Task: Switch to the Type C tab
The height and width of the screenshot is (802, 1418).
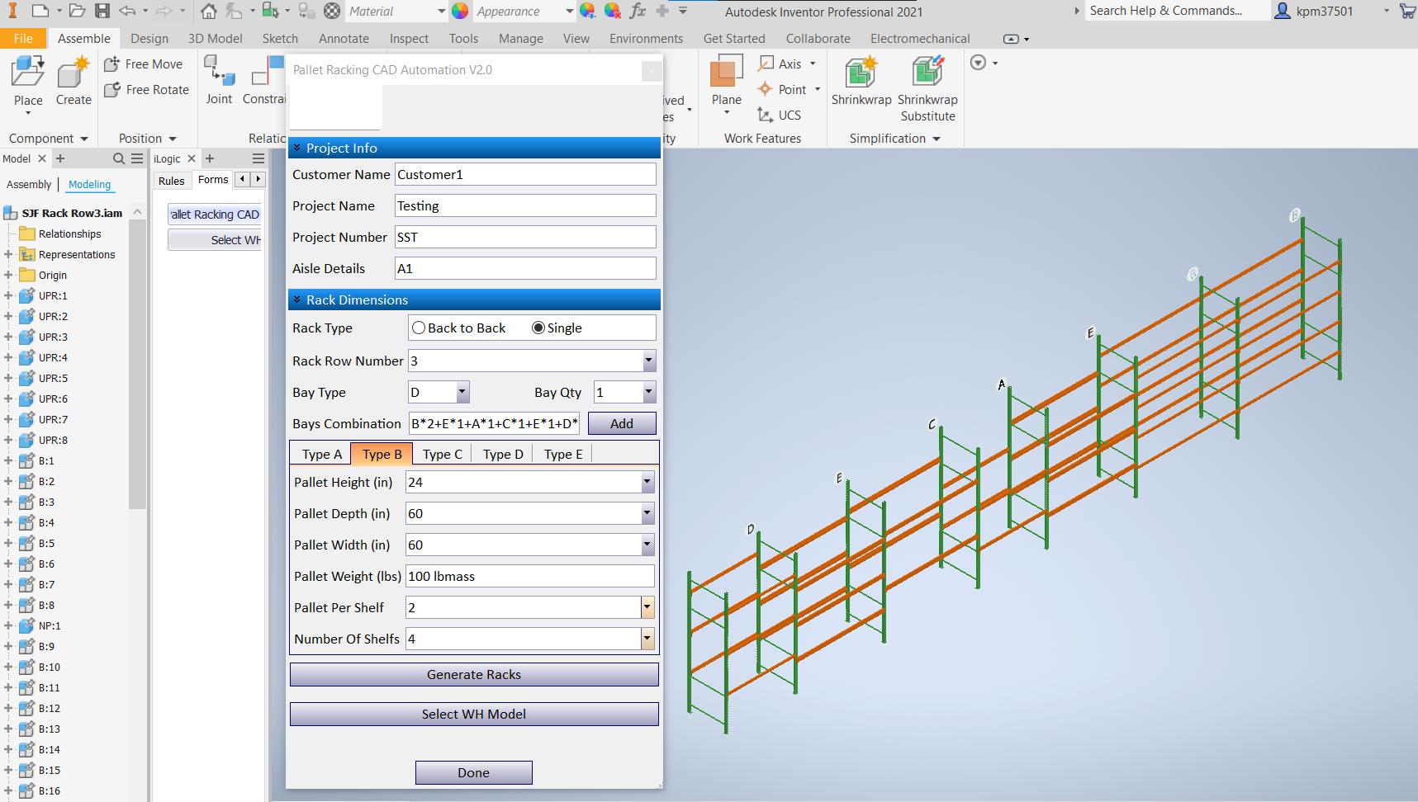Action: [x=442, y=454]
